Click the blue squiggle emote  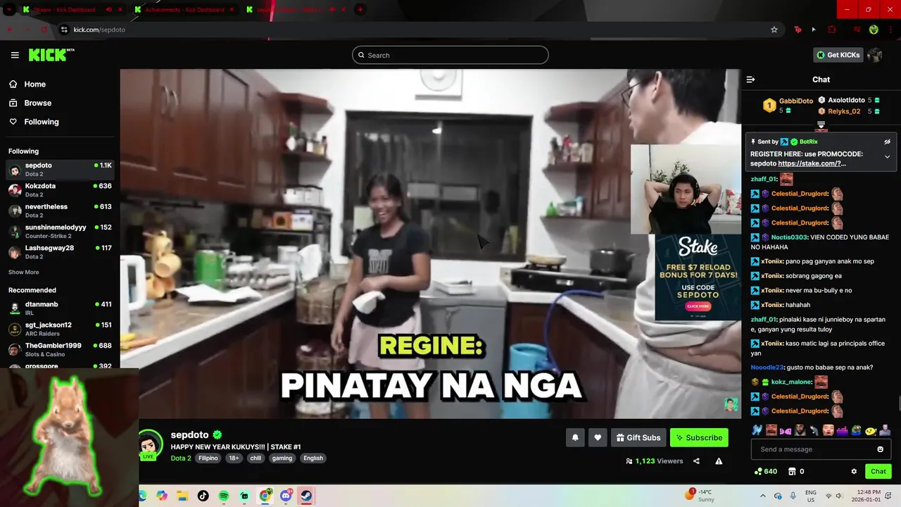[757, 430]
